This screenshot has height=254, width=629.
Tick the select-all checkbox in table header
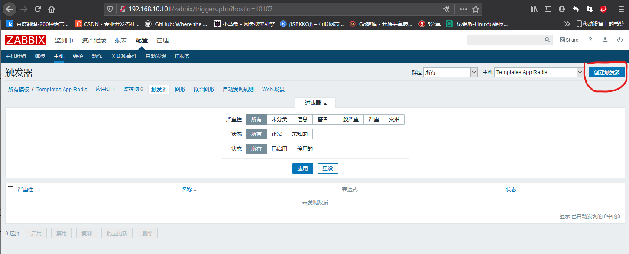11,190
